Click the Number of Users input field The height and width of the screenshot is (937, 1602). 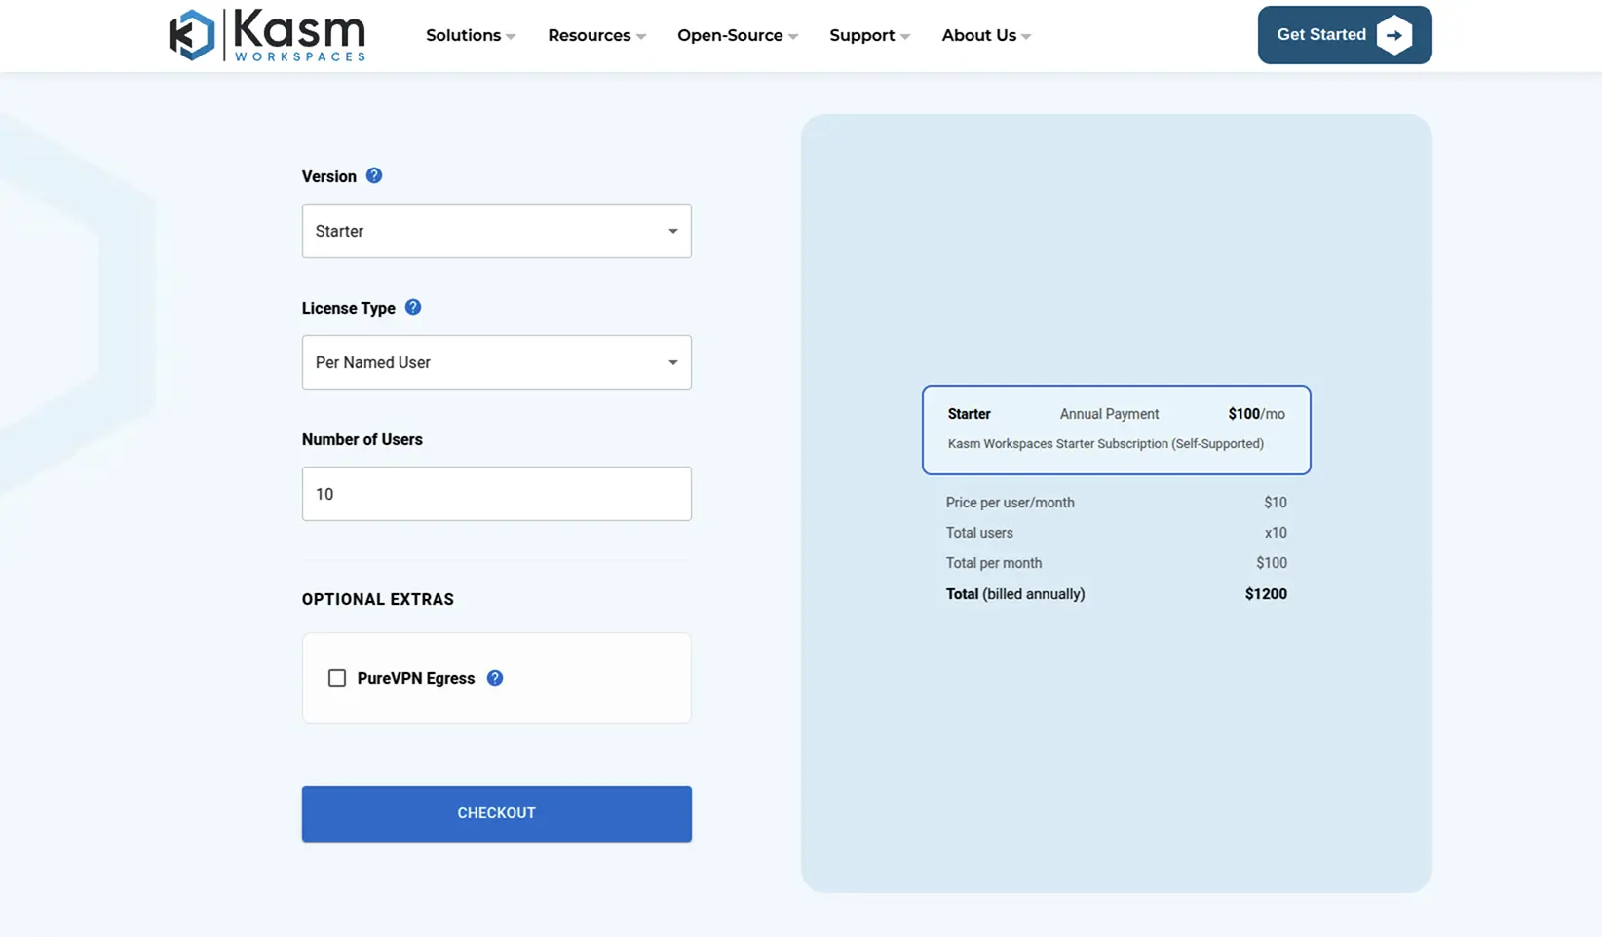[496, 494]
